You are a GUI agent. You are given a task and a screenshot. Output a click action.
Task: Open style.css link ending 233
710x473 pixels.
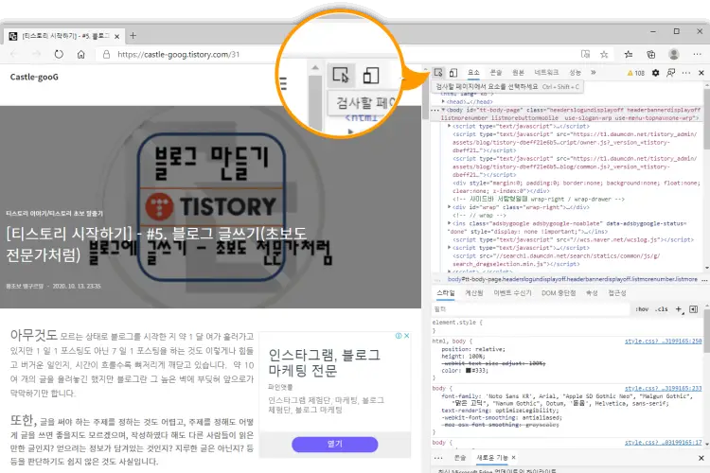663,389
